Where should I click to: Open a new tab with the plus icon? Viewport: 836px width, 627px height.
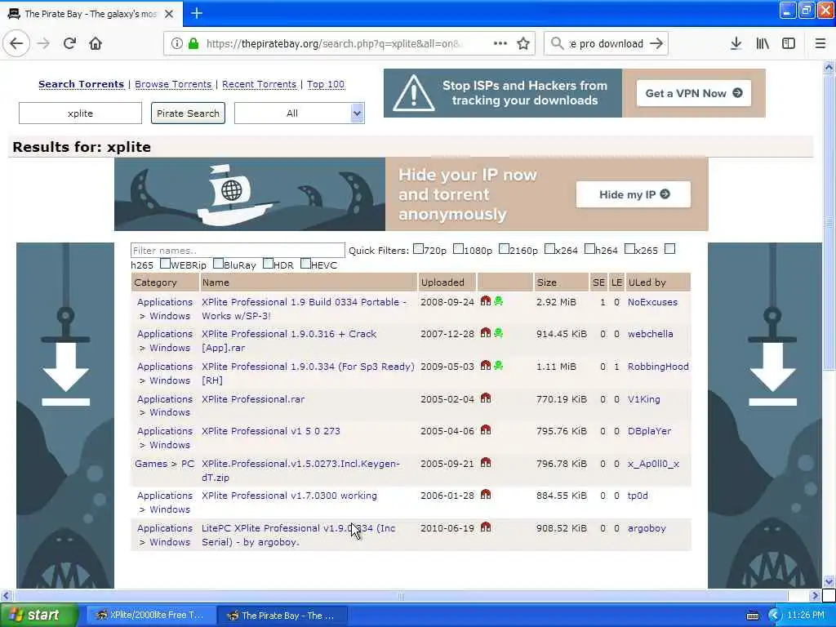pyautogui.click(x=197, y=13)
